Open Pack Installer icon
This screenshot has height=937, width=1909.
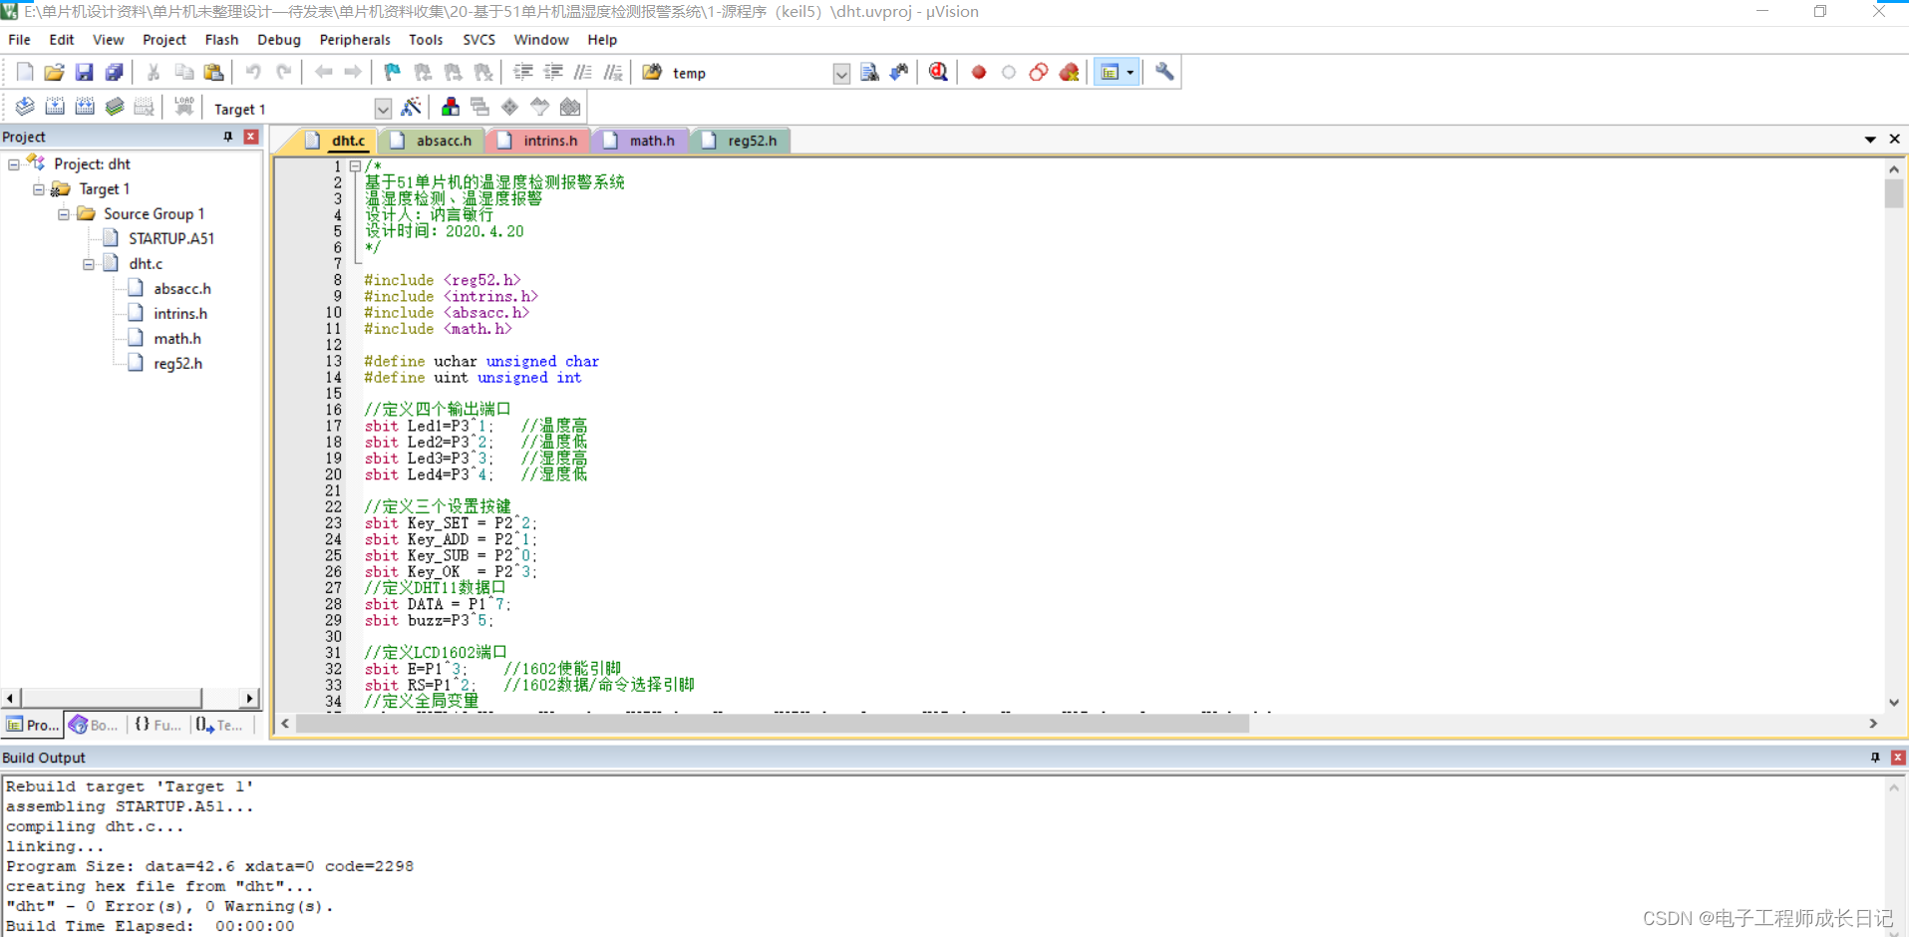pos(570,108)
